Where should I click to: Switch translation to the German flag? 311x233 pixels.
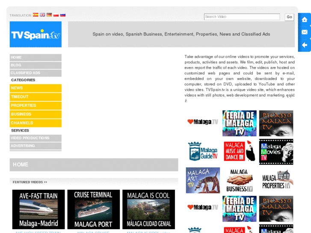[49, 15]
